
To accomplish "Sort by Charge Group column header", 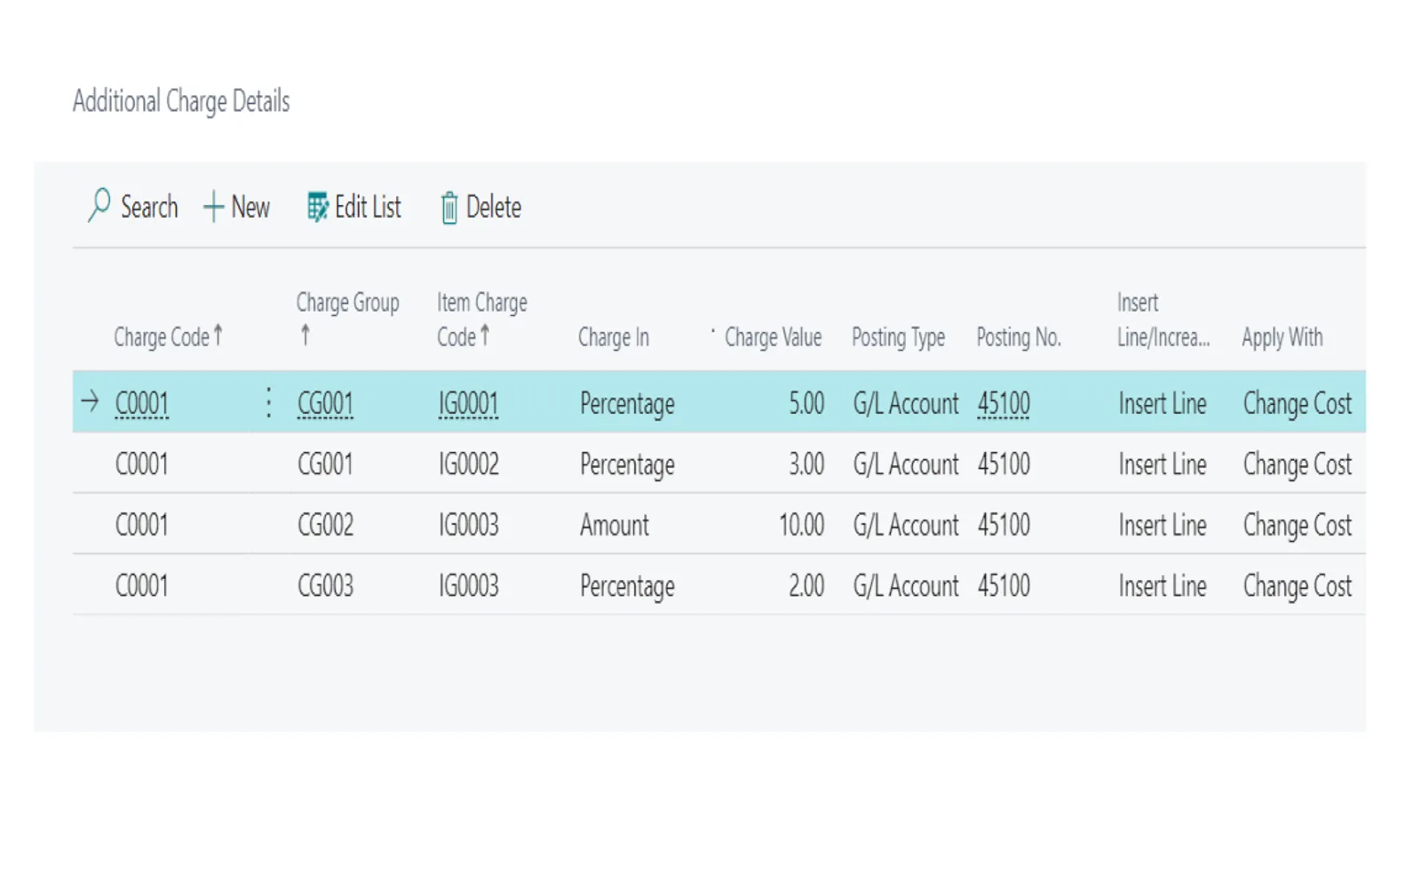I will point(347,319).
